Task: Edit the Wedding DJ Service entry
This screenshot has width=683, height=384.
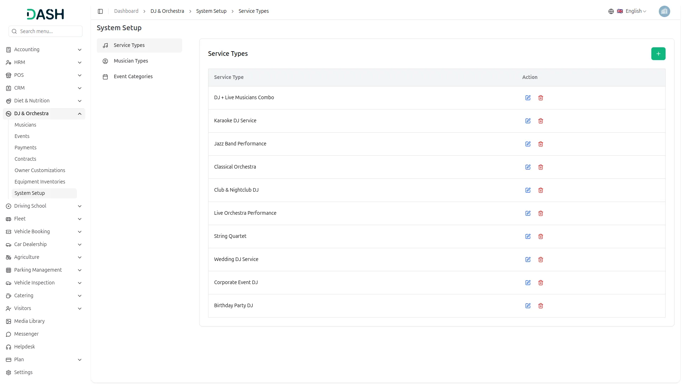Action: coord(528,260)
